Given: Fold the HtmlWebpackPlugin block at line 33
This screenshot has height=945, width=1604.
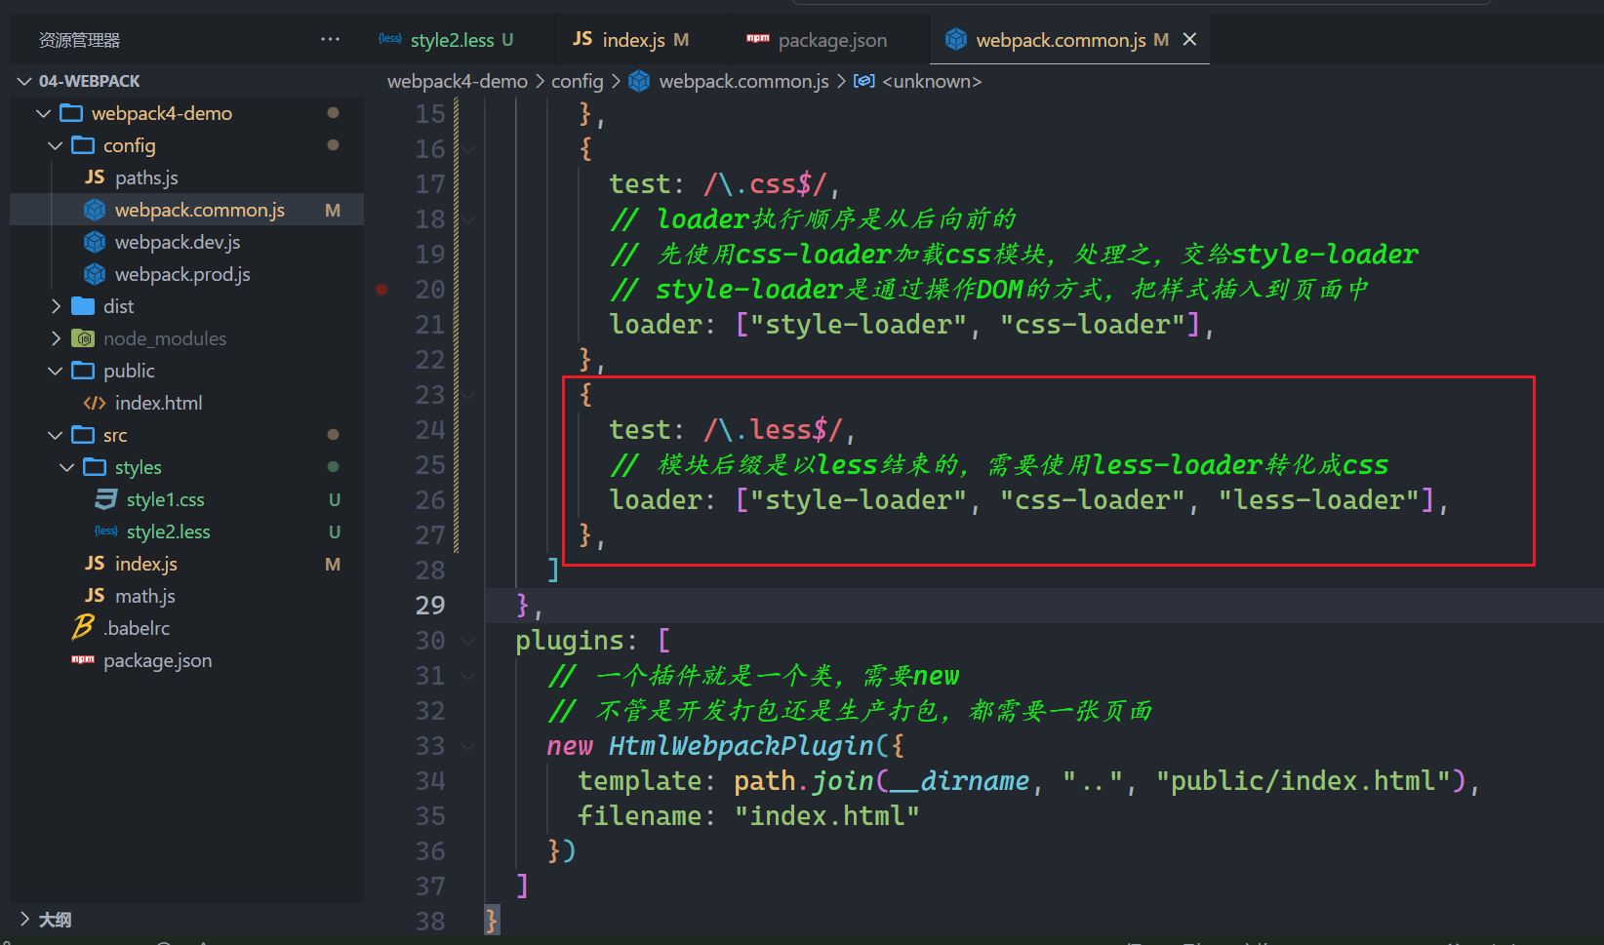Looking at the screenshot, I should click(468, 746).
